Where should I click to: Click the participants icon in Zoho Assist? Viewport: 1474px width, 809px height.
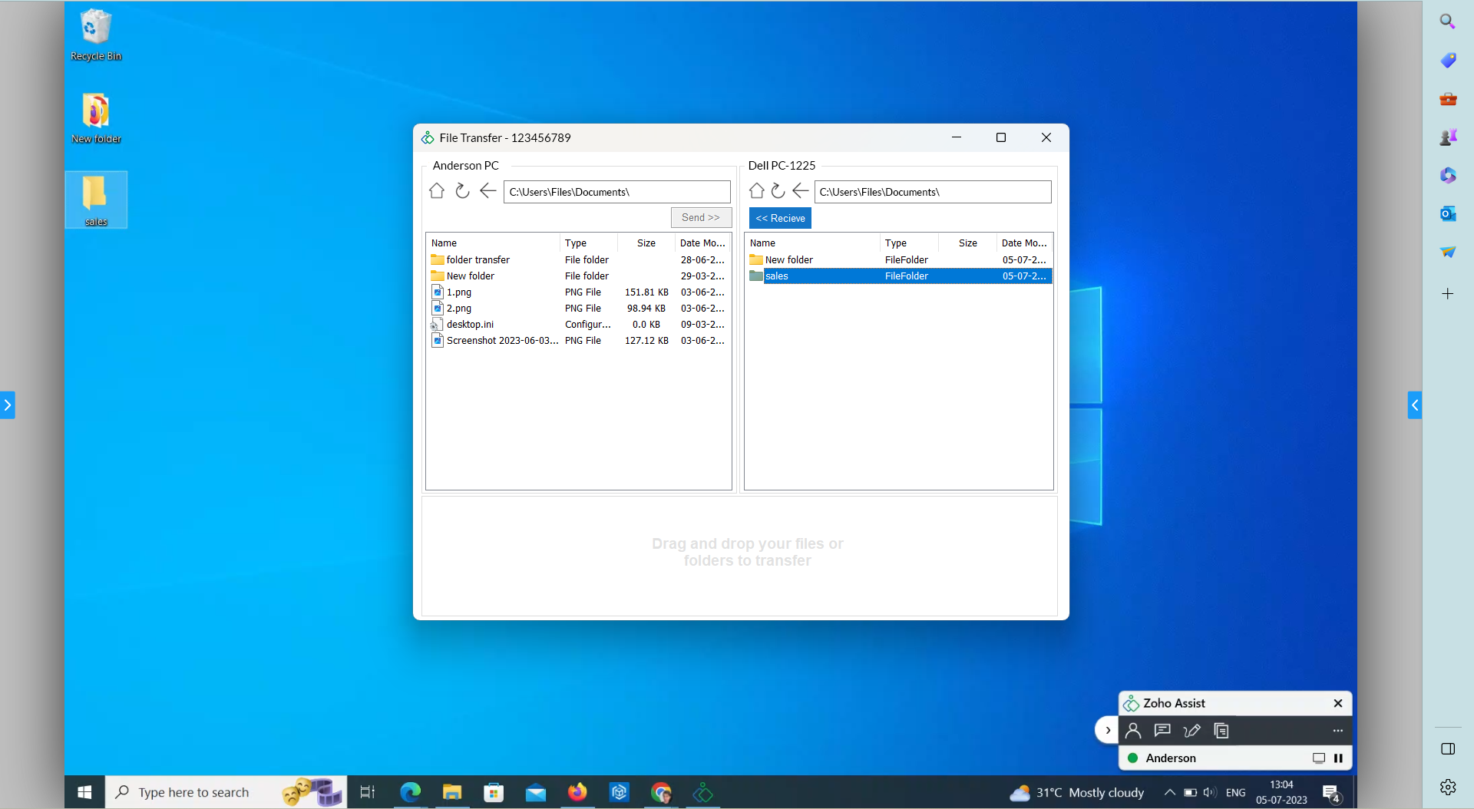(1133, 730)
